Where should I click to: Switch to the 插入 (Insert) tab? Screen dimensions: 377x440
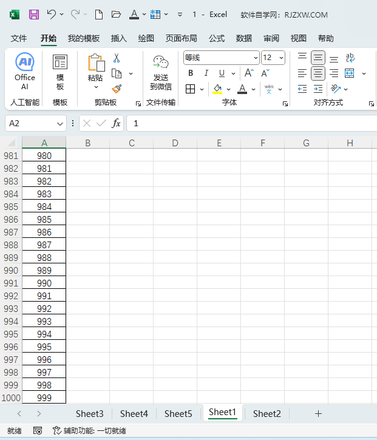click(x=119, y=38)
